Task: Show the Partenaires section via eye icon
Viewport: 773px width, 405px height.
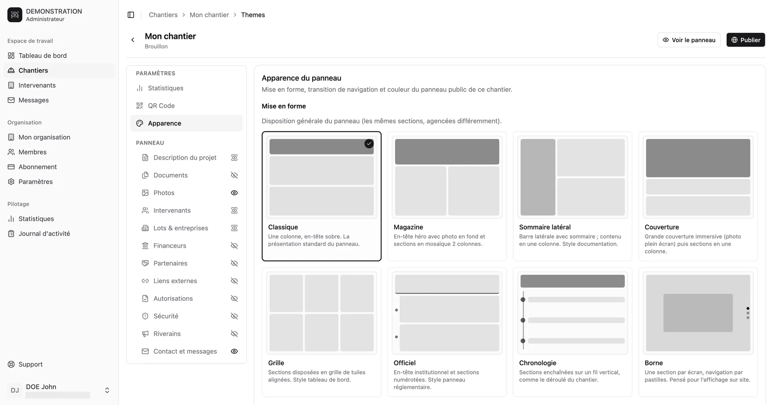Action: (x=234, y=263)
